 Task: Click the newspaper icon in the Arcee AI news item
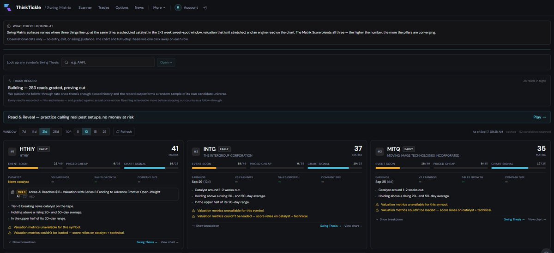pos(13,192)
